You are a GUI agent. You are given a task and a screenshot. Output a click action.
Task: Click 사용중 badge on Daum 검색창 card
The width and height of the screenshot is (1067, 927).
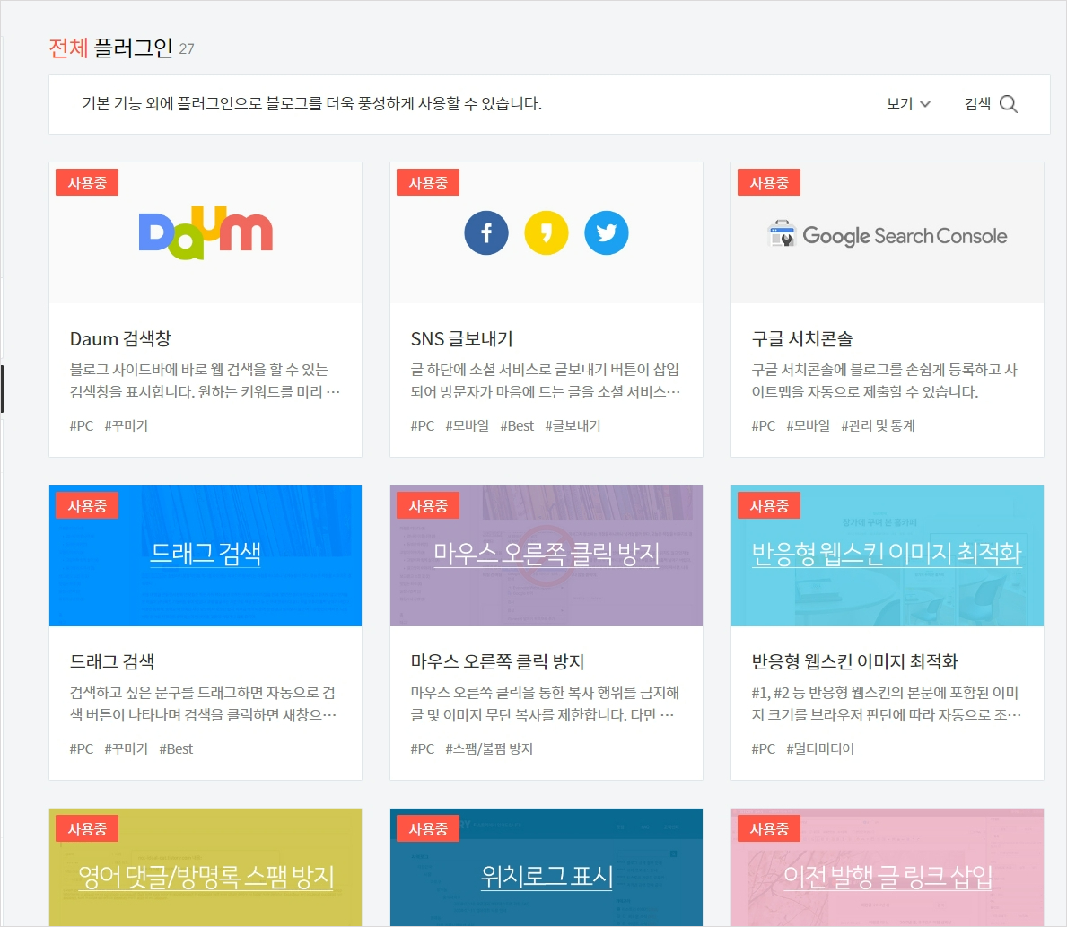coord(87,182)
